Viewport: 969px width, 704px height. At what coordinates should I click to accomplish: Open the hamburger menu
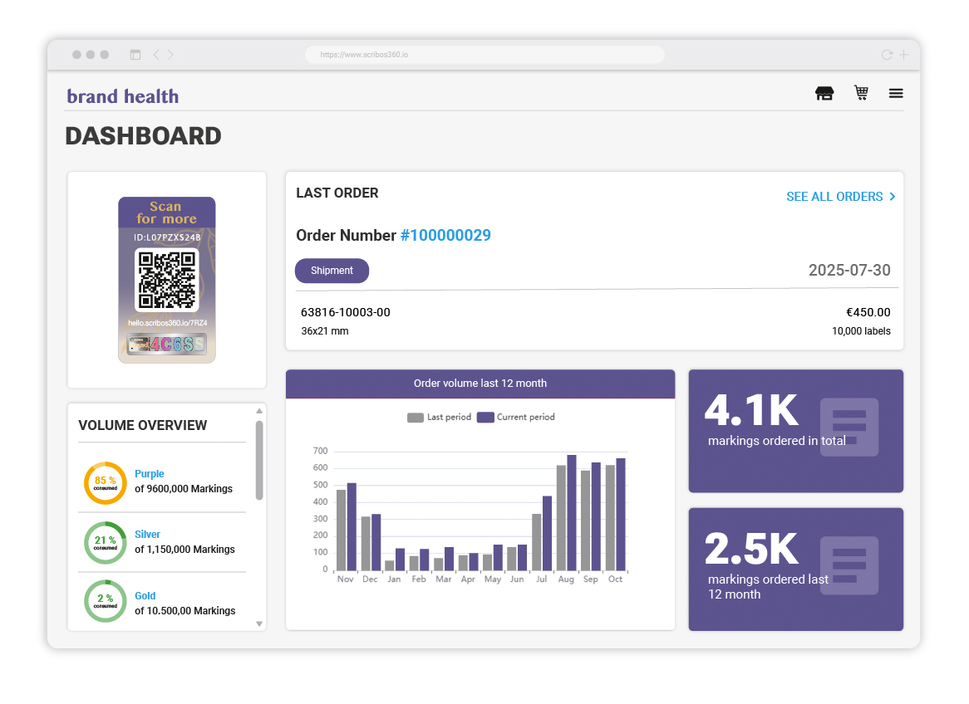point(896,94)
